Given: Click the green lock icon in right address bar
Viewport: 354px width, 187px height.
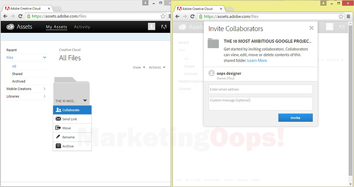Looking at the screenshot, I should 201,17.
